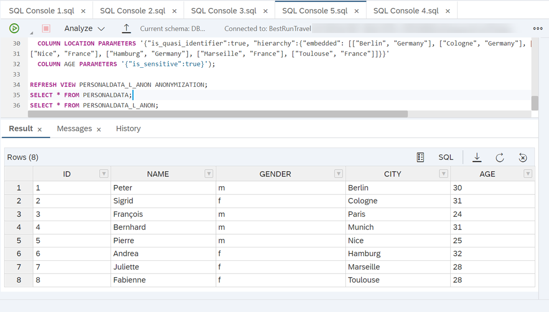Image resolution: width=549 pixels, height=312 pixels.
Task: Select the cell containing Fabienne
Action: [163, 280]
